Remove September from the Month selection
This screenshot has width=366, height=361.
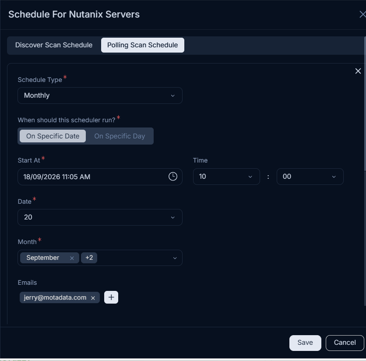point(72,258)
